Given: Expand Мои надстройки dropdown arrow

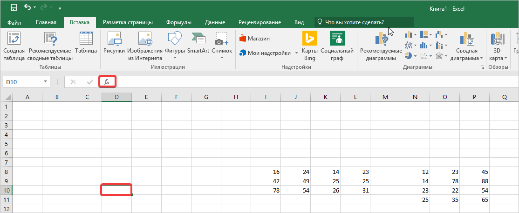Looking at the screenshot, I should 296,53.
